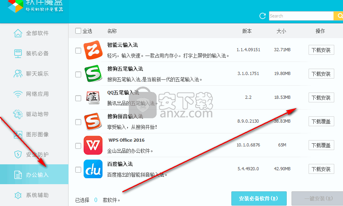Viewport: 343px width, 206px height.
Task: Click the yellow search magnifier button
Action: click(339, 16)
